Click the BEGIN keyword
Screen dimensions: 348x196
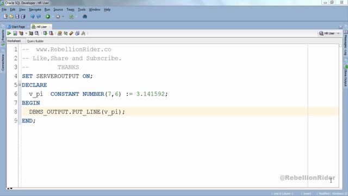31,103
